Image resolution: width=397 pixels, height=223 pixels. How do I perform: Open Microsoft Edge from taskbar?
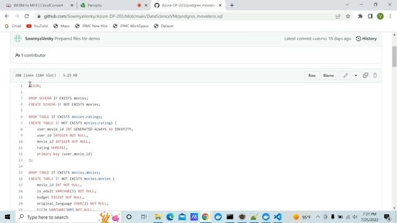coord(170,217)
